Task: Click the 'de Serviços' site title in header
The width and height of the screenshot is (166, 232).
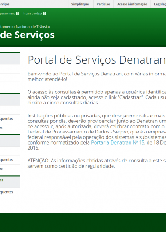Action: [x=27, y=35]
